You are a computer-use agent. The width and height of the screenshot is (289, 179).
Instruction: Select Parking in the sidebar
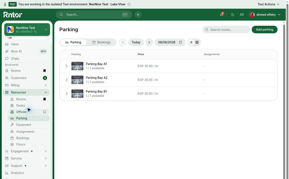tap(29, 118)
